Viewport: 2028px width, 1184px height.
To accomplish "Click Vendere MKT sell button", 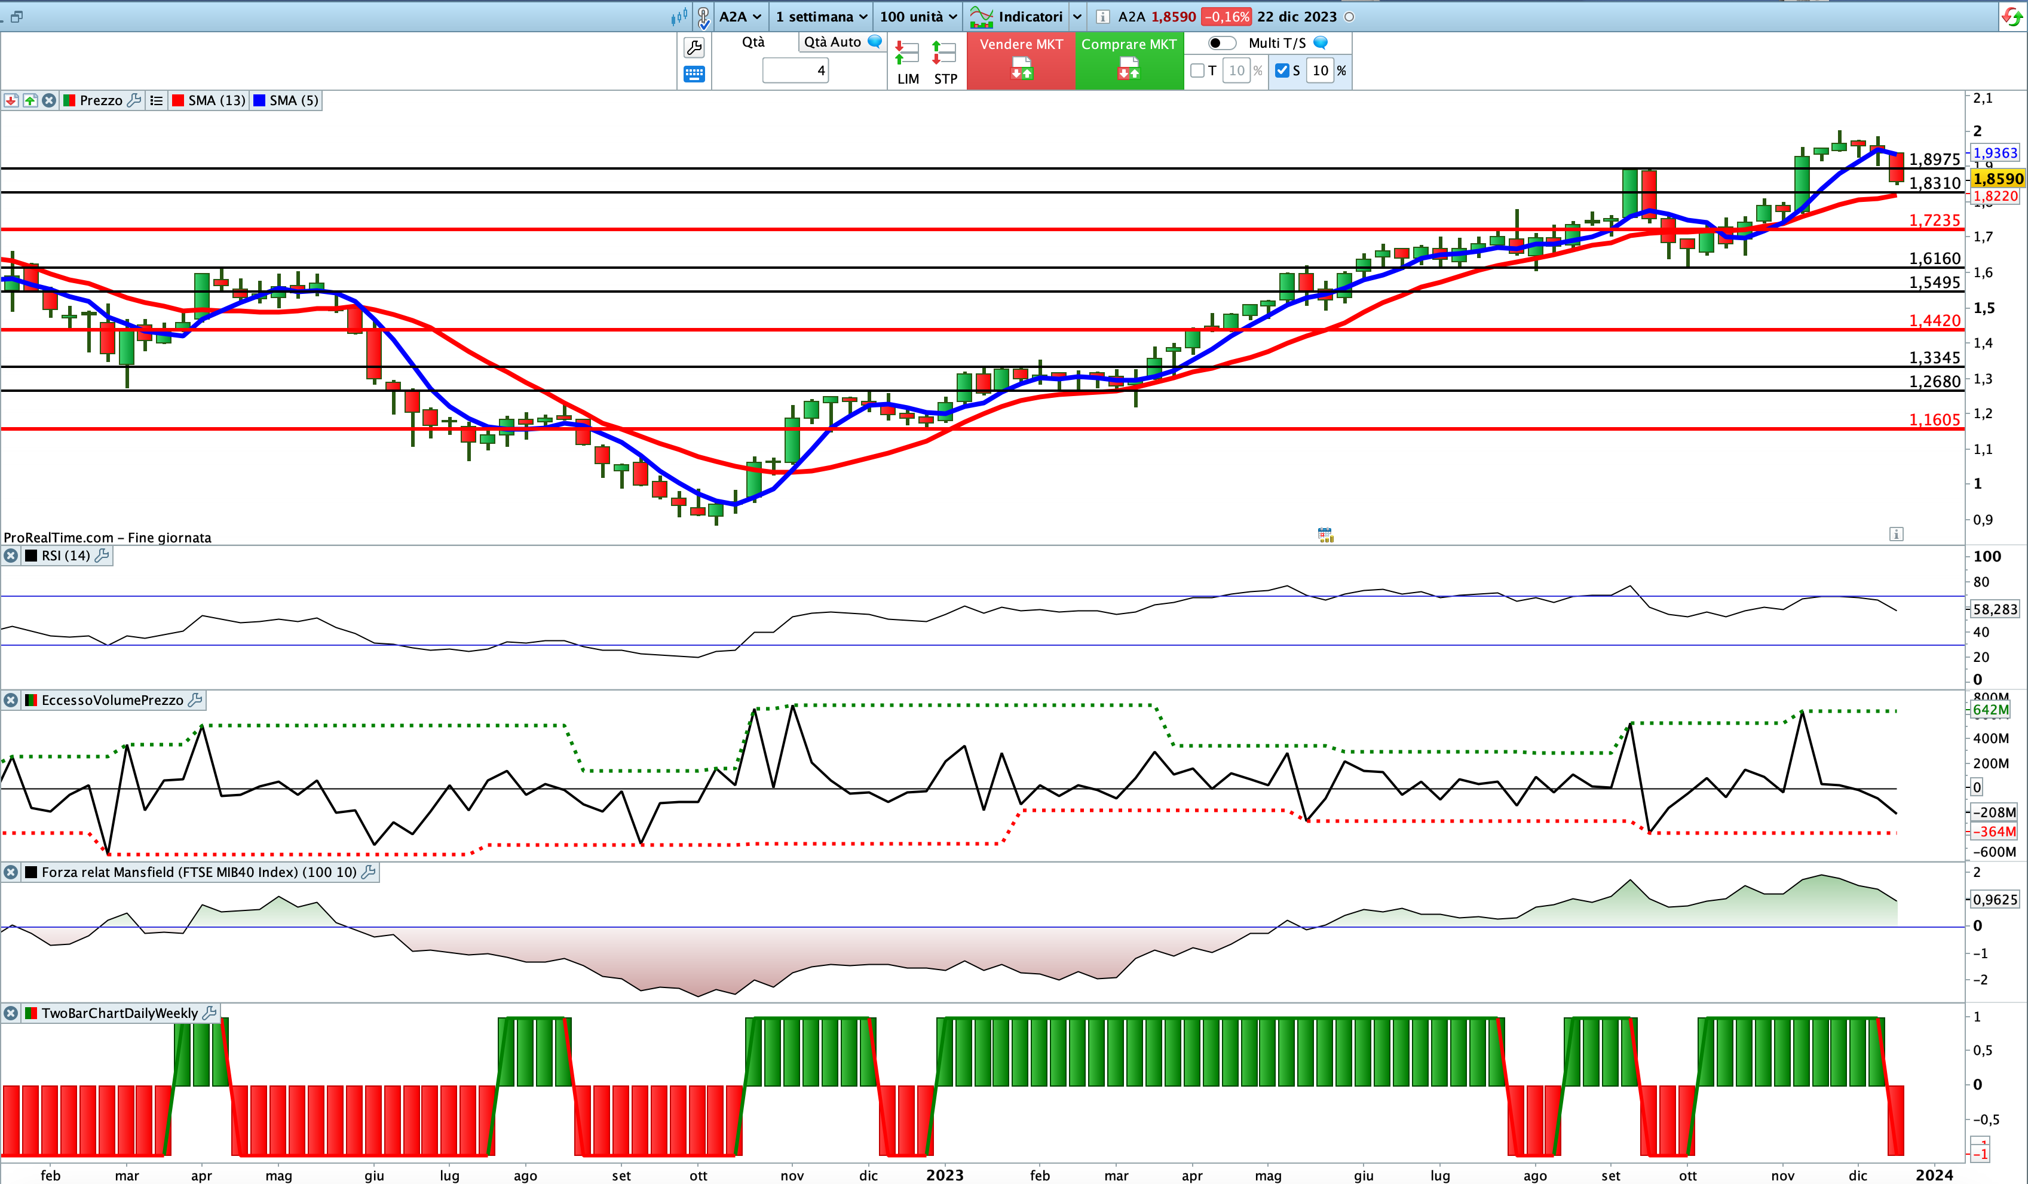I will point(1021,60).
